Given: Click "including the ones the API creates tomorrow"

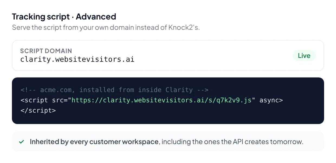Looking at the screenshot, I should 232,142.
